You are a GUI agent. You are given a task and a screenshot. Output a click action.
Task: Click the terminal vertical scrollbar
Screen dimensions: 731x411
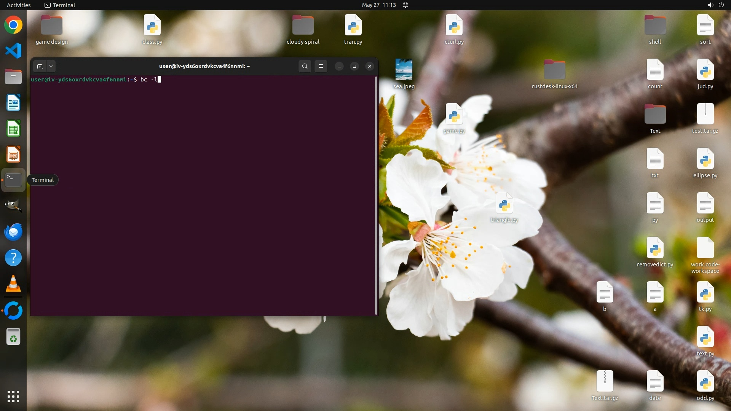(x=376, y=196)
